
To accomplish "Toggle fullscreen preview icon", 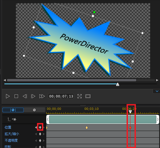I will coord(80,96).
